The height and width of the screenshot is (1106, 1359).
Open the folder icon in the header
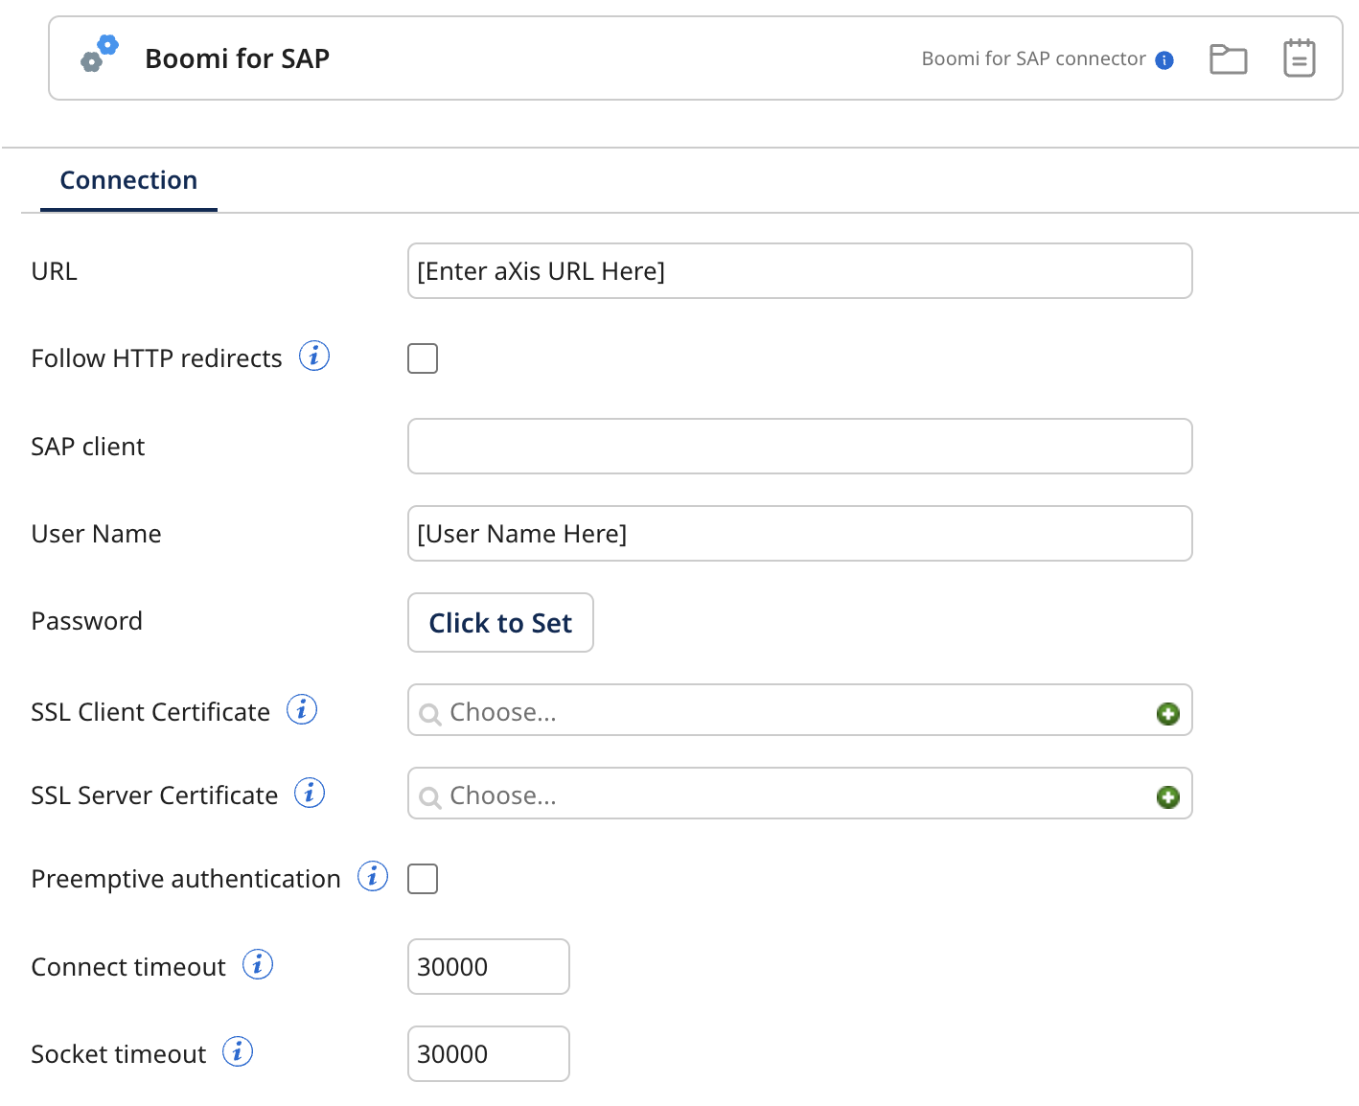[1228, 58]
